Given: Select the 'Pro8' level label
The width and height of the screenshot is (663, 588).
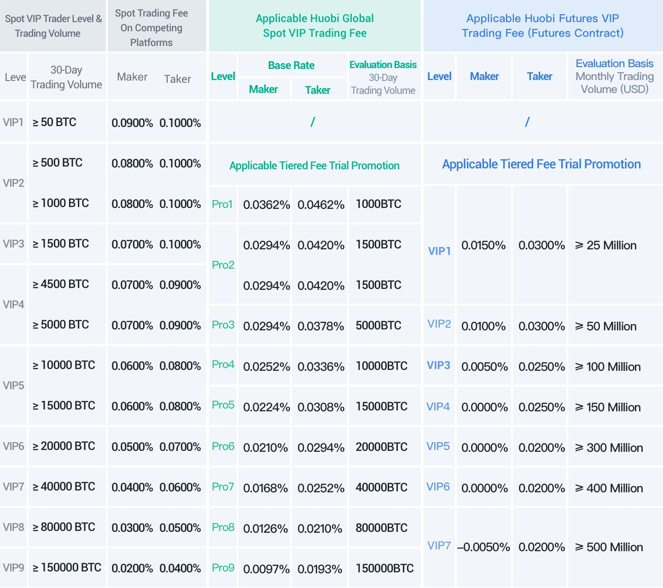Looking at the screenshot, I should 223,527.
